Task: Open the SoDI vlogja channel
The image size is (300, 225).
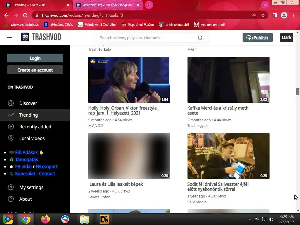Action: click(197, 202)
